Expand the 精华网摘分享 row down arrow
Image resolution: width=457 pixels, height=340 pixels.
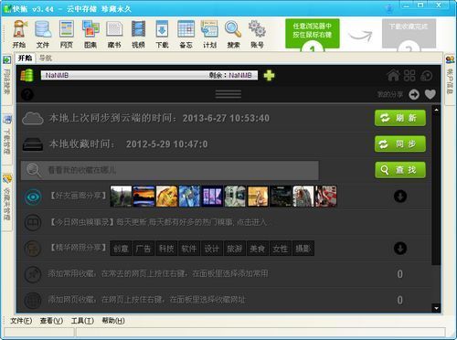(x=400, y=249)
